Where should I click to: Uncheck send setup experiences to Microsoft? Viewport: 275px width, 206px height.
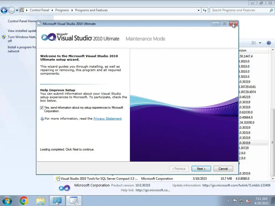pyautogui.click(x=42, y=108)
